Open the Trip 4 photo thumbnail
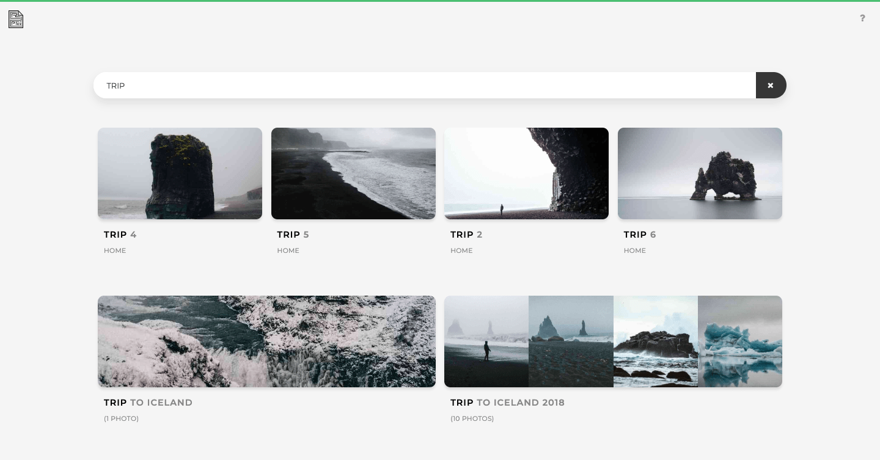This screenshot has height=460, width=880. (x=180, y=173)
